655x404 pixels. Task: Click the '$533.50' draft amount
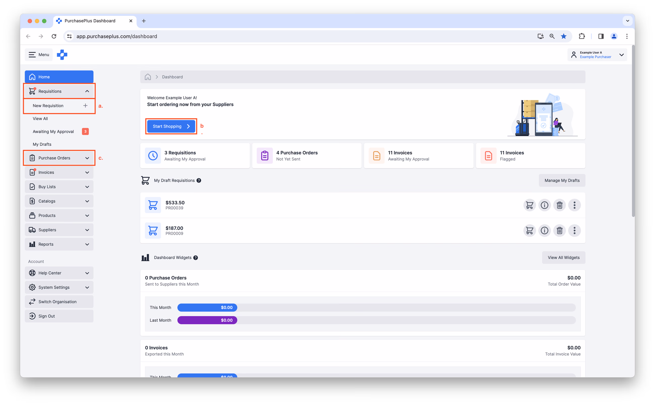pyautogui.click(x=175, y=203)
